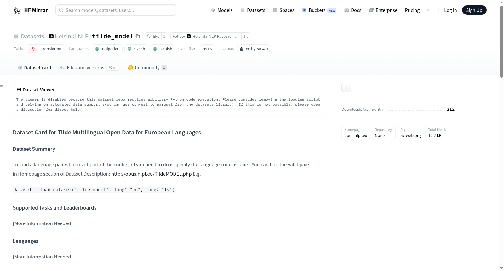The width and height of the screenshot is (504, 271).
Task: Click the Sign Up button
Action: (x=474, y=10)
